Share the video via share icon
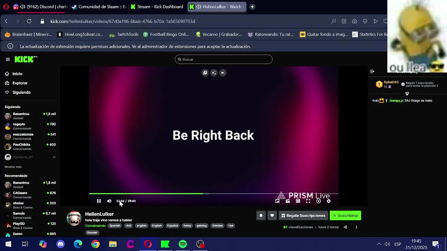This screenshot has height=251, width=447. point(345,227)
